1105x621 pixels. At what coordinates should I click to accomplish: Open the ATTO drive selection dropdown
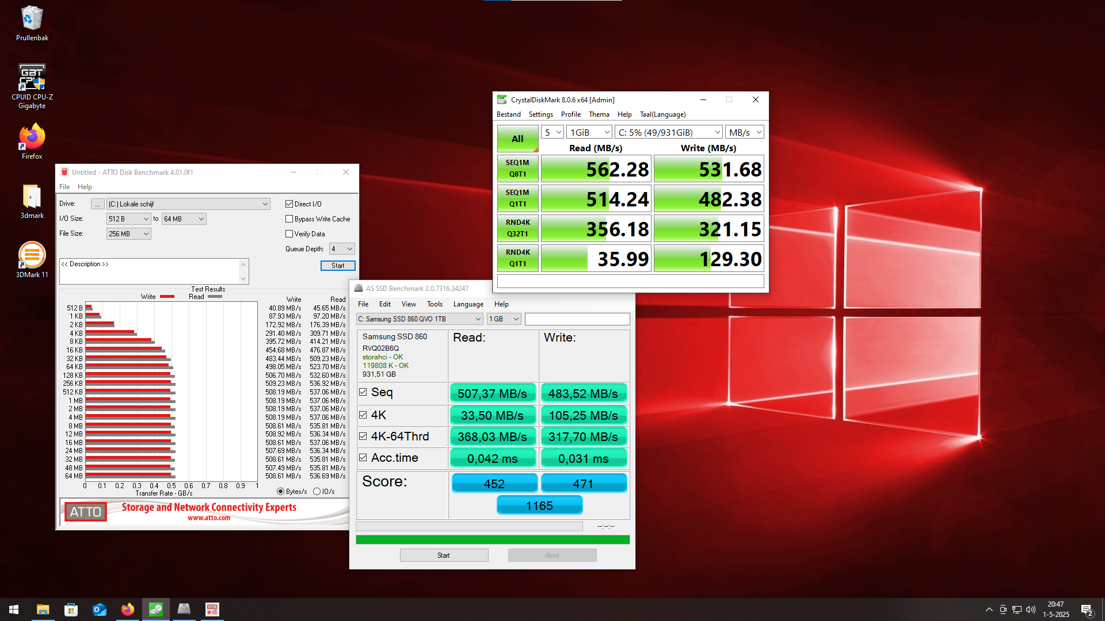click(188, 204)
